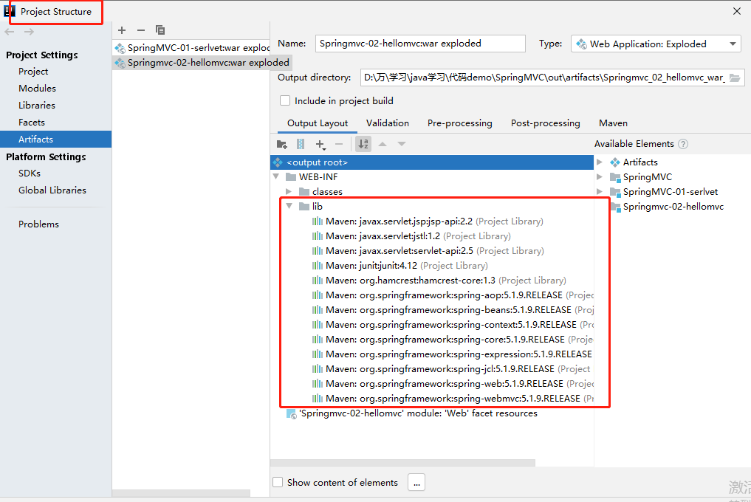Screen dimensions: 751x502
Task: Click the artifact Name input field
Action: click(420, 44)
